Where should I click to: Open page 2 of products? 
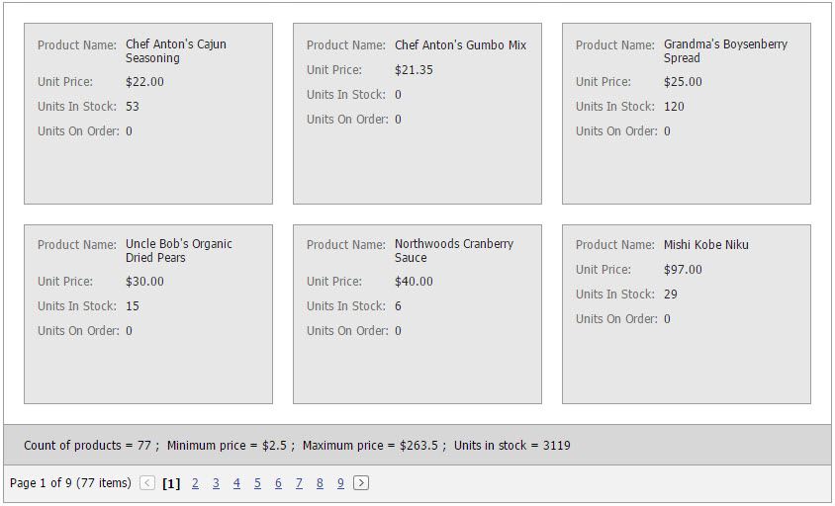(196, 483)
